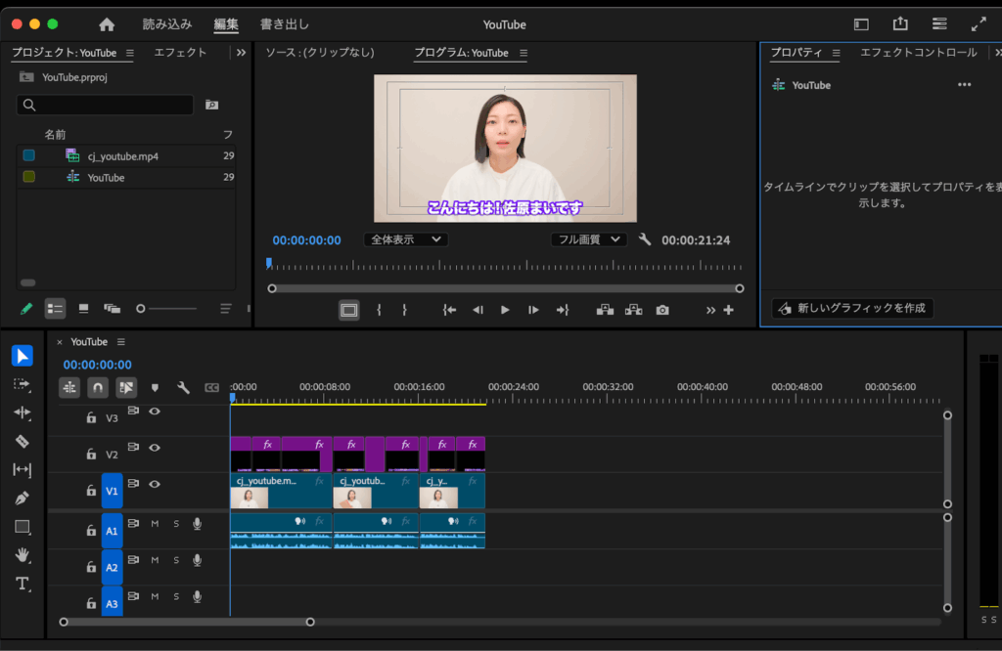1002x651 pixels.
Task: Click the Export Frame camera icon
Action: point(662,310)
